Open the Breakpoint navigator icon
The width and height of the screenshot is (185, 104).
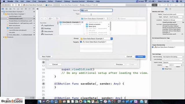29,9
